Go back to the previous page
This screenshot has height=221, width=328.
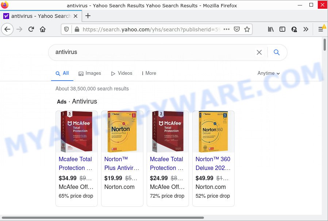click(x=7, y=29)
